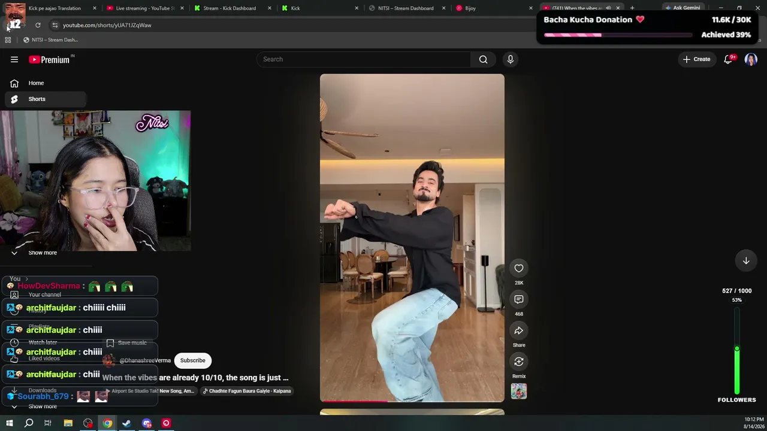Focus the browser address bar URL
Viewport: 767px width, 431px height.
[x=107, y=25]
